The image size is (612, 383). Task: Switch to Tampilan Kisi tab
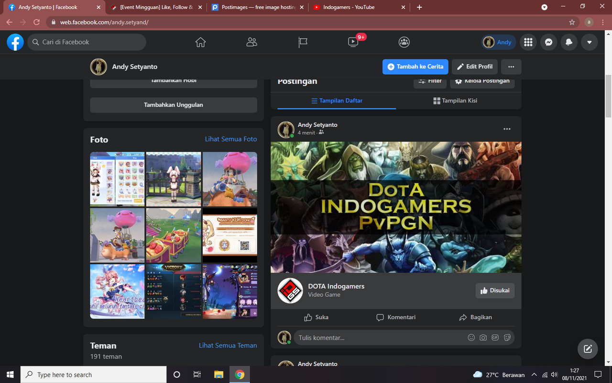point(455,101)
